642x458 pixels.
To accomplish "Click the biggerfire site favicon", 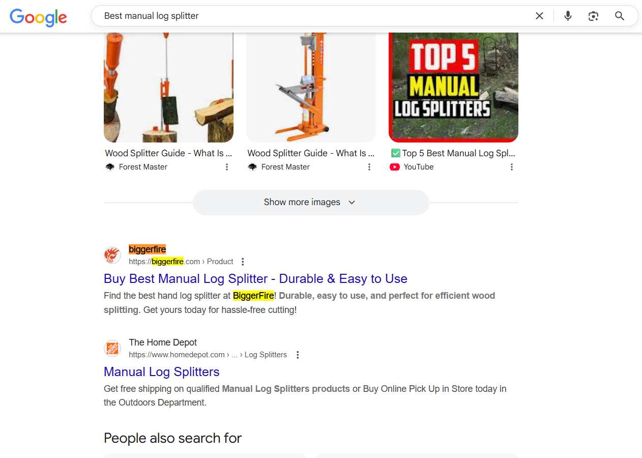I will pyautogui.click(x=112, y=255).
